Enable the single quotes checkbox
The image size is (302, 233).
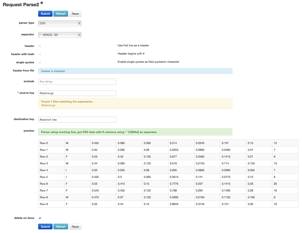tap(40, 62)
